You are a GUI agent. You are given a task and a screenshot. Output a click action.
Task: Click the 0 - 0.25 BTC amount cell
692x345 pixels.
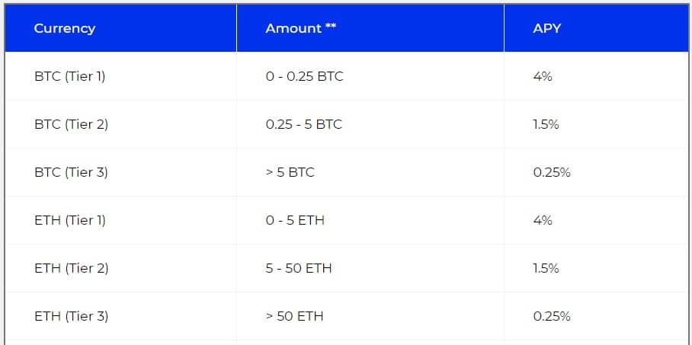point(305,76)
